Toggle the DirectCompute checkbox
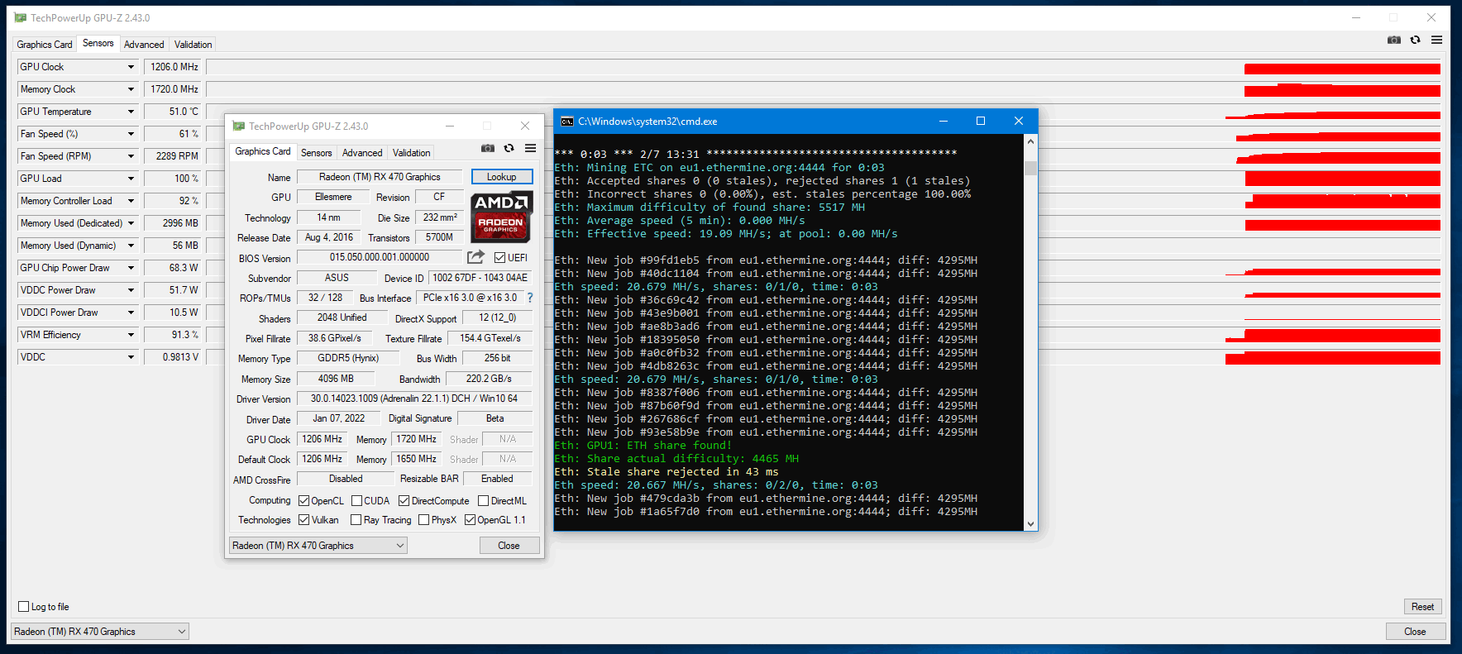Image resolution: width=1462 pixels, height=654 pixels. tap(404, 501)
